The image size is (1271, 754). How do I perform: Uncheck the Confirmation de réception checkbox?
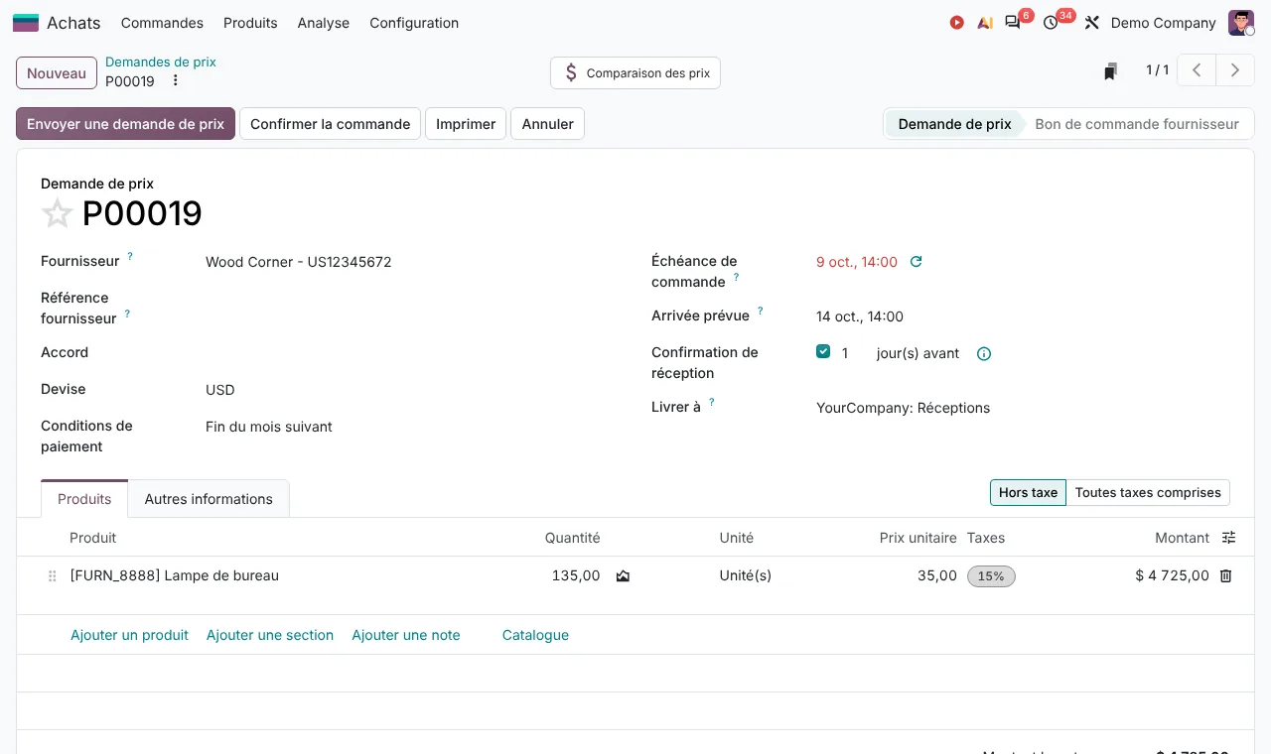click(823, 351)
